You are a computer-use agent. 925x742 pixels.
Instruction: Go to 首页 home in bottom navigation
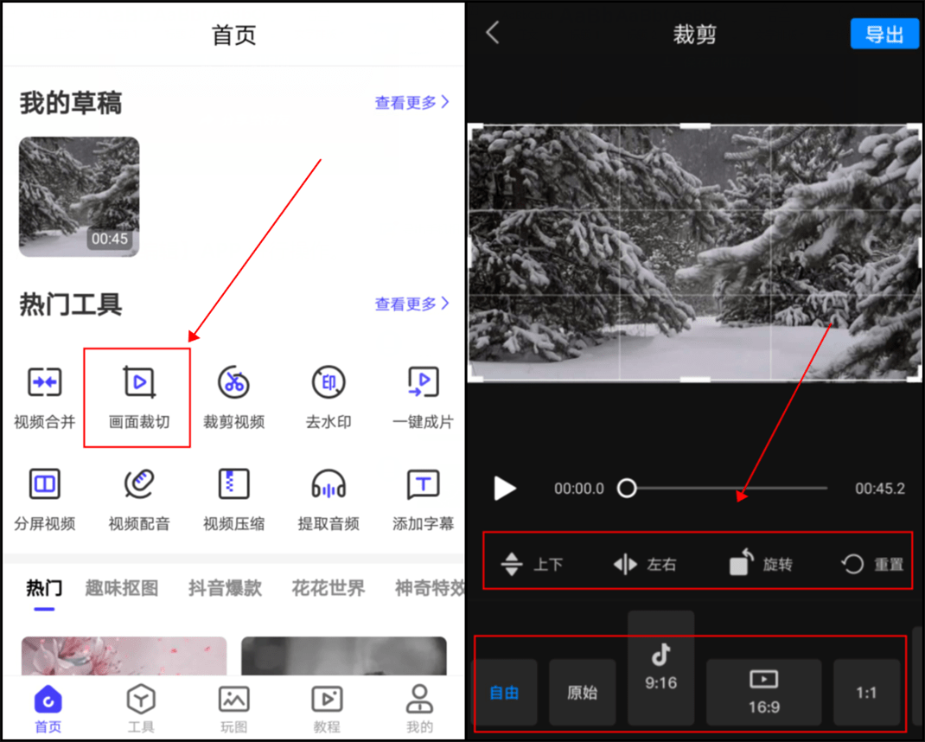coord(48,709)
